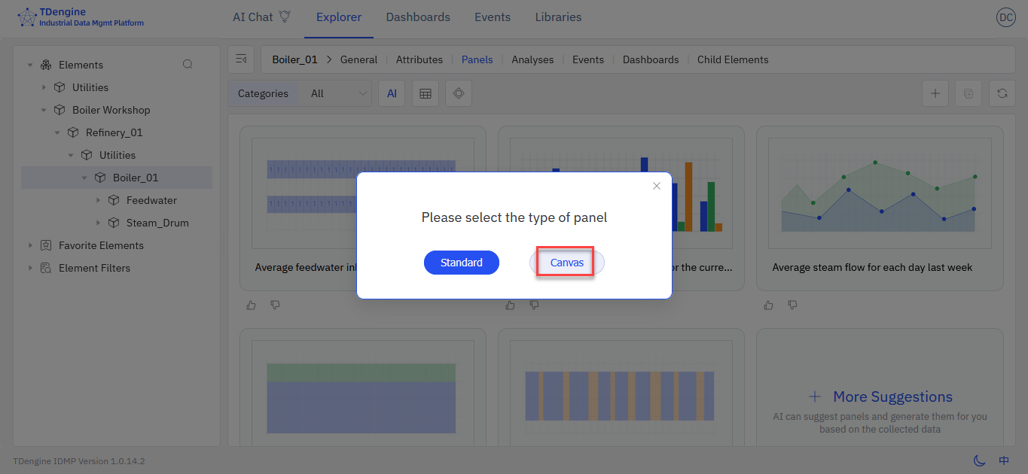Open the Categories All dropdown

point(338,93)
